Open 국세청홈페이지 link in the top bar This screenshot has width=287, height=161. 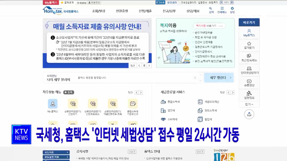tap(188, 3)
